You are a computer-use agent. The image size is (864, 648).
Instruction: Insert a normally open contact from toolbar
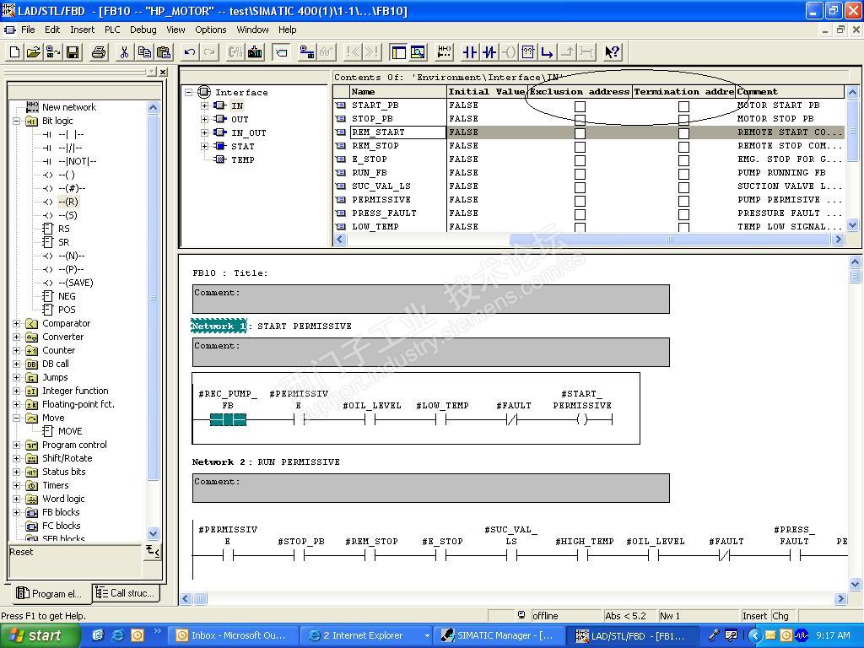[470, 52]
